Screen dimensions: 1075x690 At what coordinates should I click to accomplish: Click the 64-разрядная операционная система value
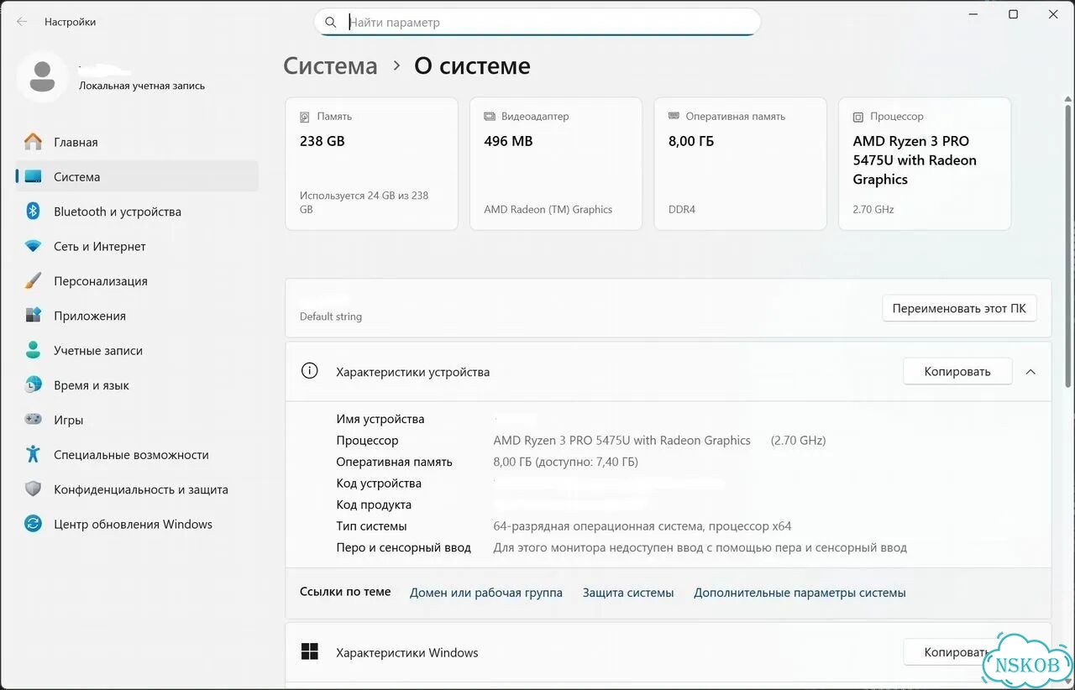pyautogui.click(x=642, y=526)
